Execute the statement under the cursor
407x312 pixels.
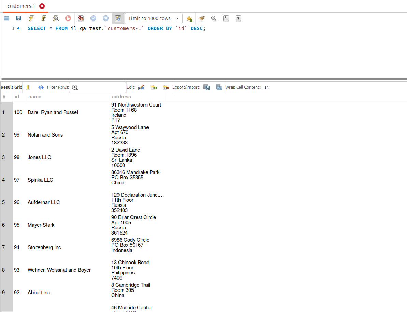coord(44,18)
